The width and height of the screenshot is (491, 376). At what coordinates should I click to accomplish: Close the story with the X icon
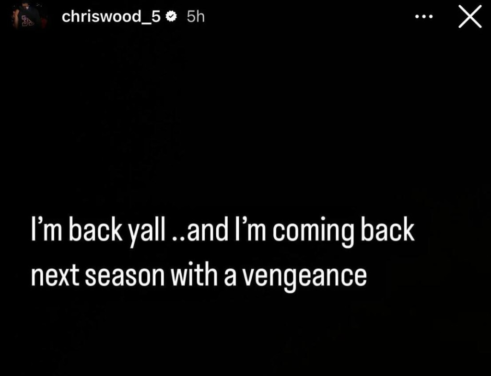[x=470, y=17]
